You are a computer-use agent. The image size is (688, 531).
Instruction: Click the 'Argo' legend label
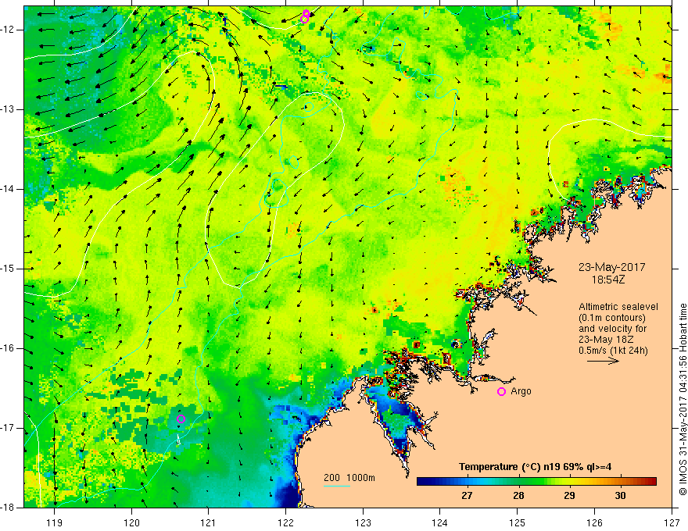pyautogui.click(x=521, y=392)
